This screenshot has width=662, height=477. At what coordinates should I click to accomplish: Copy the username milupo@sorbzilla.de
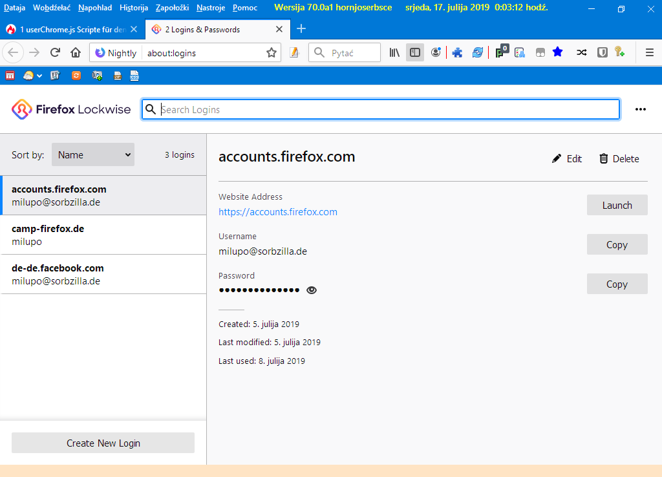617,244
